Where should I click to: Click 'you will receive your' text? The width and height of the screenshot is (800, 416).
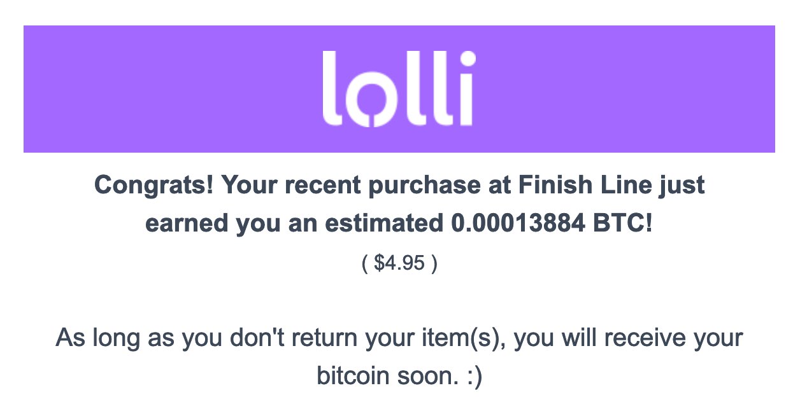(629, 338)
